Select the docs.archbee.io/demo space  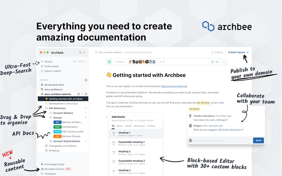(x=57, y=94)
